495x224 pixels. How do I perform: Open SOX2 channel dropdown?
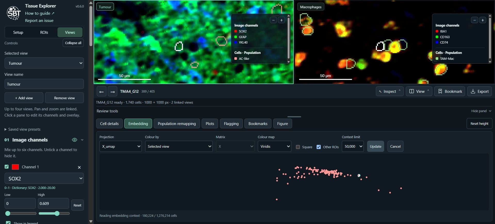[x=44, y=178]
